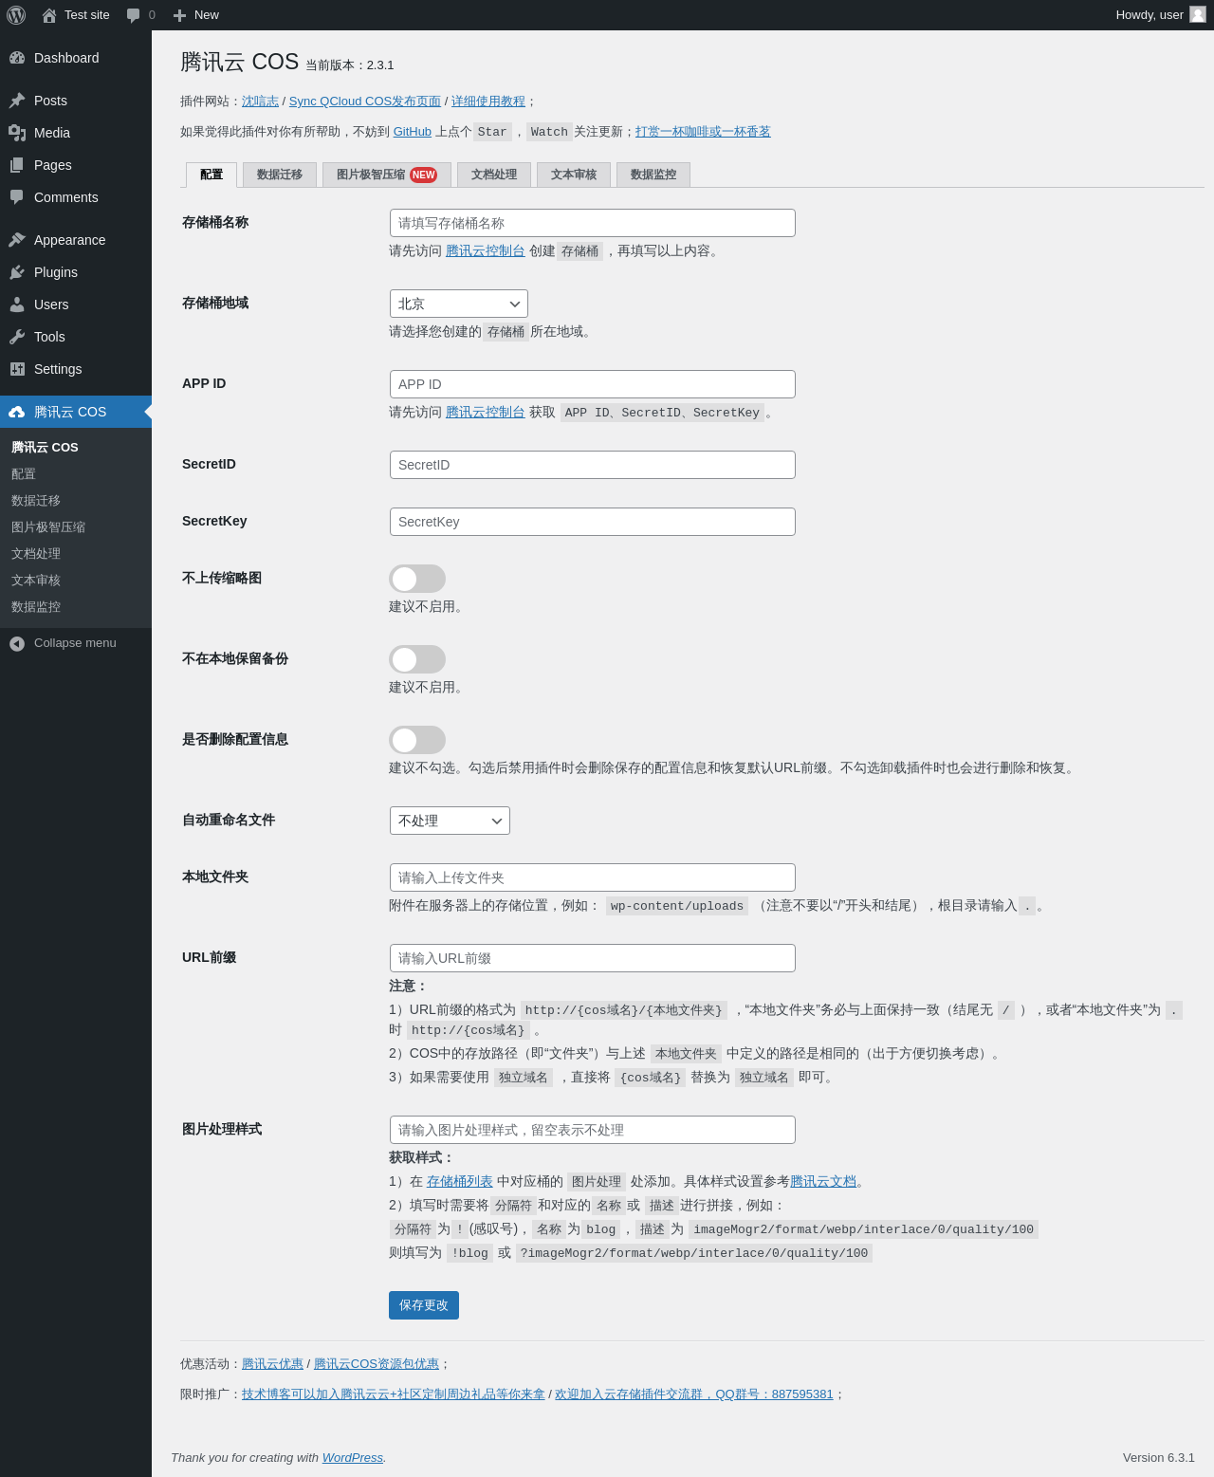The height and width of the screenshot is (1477, 1214).
Task: Open the 存储桶列表 link
Action: [460, 1182]
